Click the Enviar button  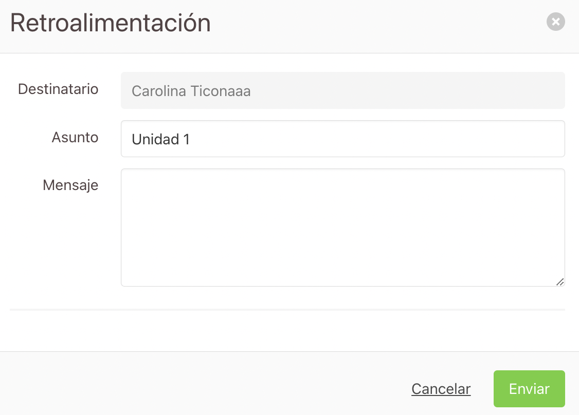click(529, 389)
